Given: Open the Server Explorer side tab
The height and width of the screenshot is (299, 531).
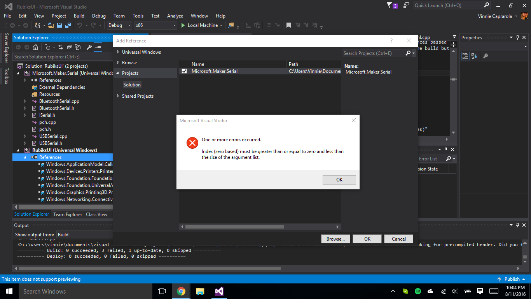Looking at the screenshot, I should click(x=6, y=48).
